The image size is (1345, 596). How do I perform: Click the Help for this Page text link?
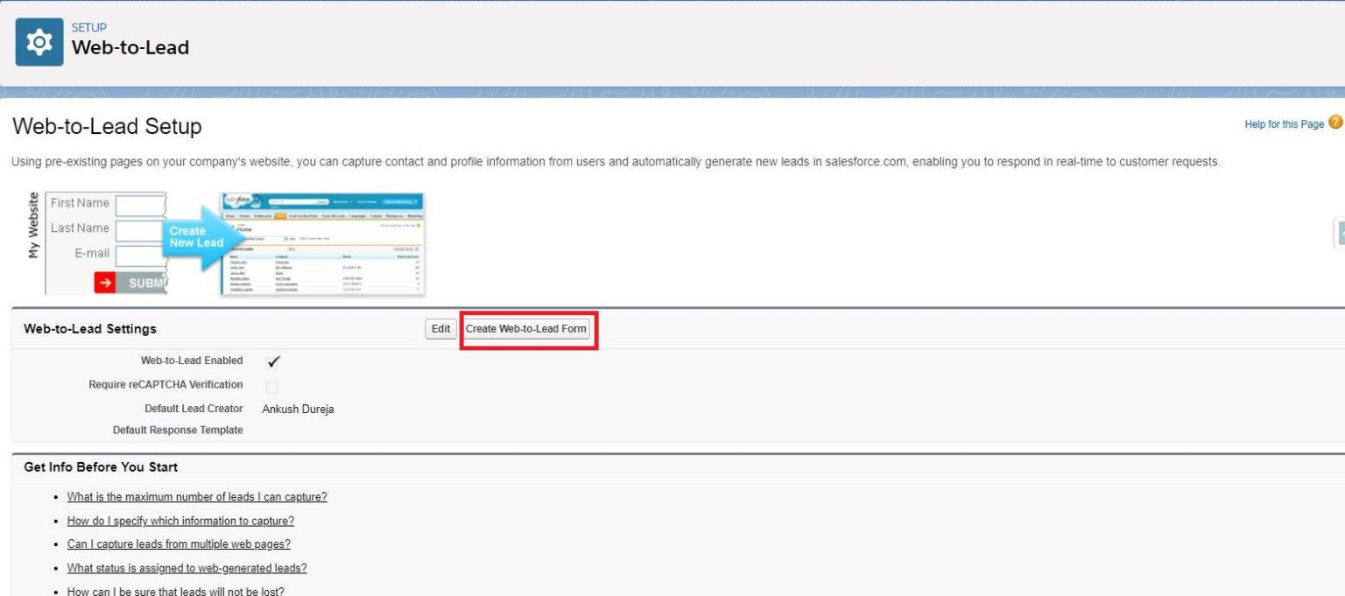[x=1283, y=123]
